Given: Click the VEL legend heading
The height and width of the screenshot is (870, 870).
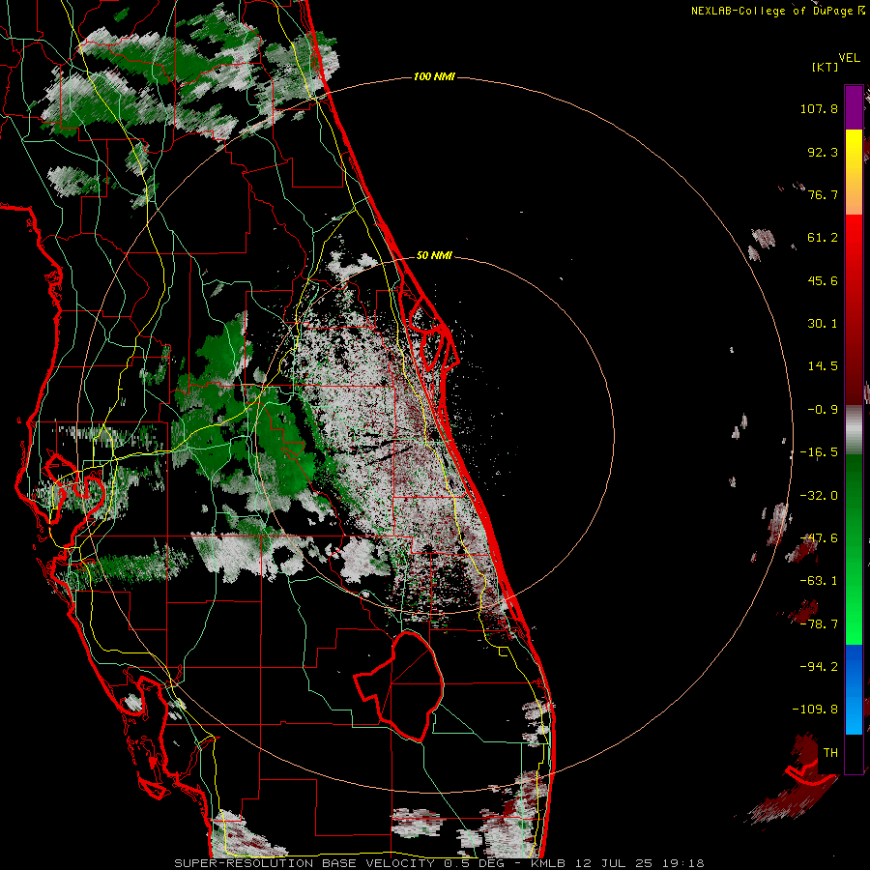Looking at the screenshot, I should (850, 58).
